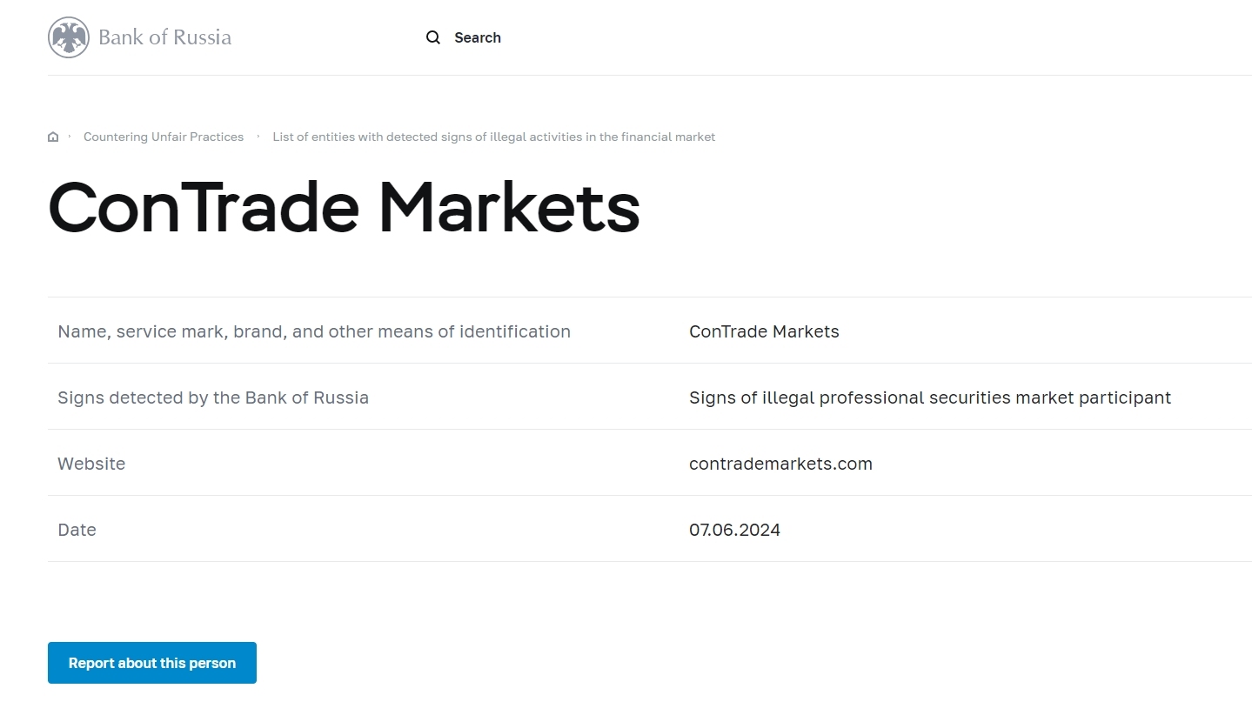Click the search magnifier icon

pyautogui.click(x=433, y=37)
